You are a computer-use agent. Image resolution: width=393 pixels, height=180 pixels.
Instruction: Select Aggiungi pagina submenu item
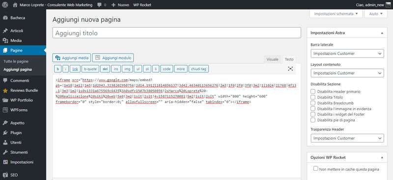pos(18,69)
